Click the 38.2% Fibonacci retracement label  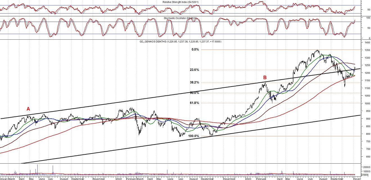(194, 82)
